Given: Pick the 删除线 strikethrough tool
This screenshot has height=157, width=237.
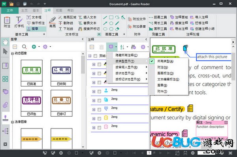Looking at the screenshot, I should tap(66, 23).
